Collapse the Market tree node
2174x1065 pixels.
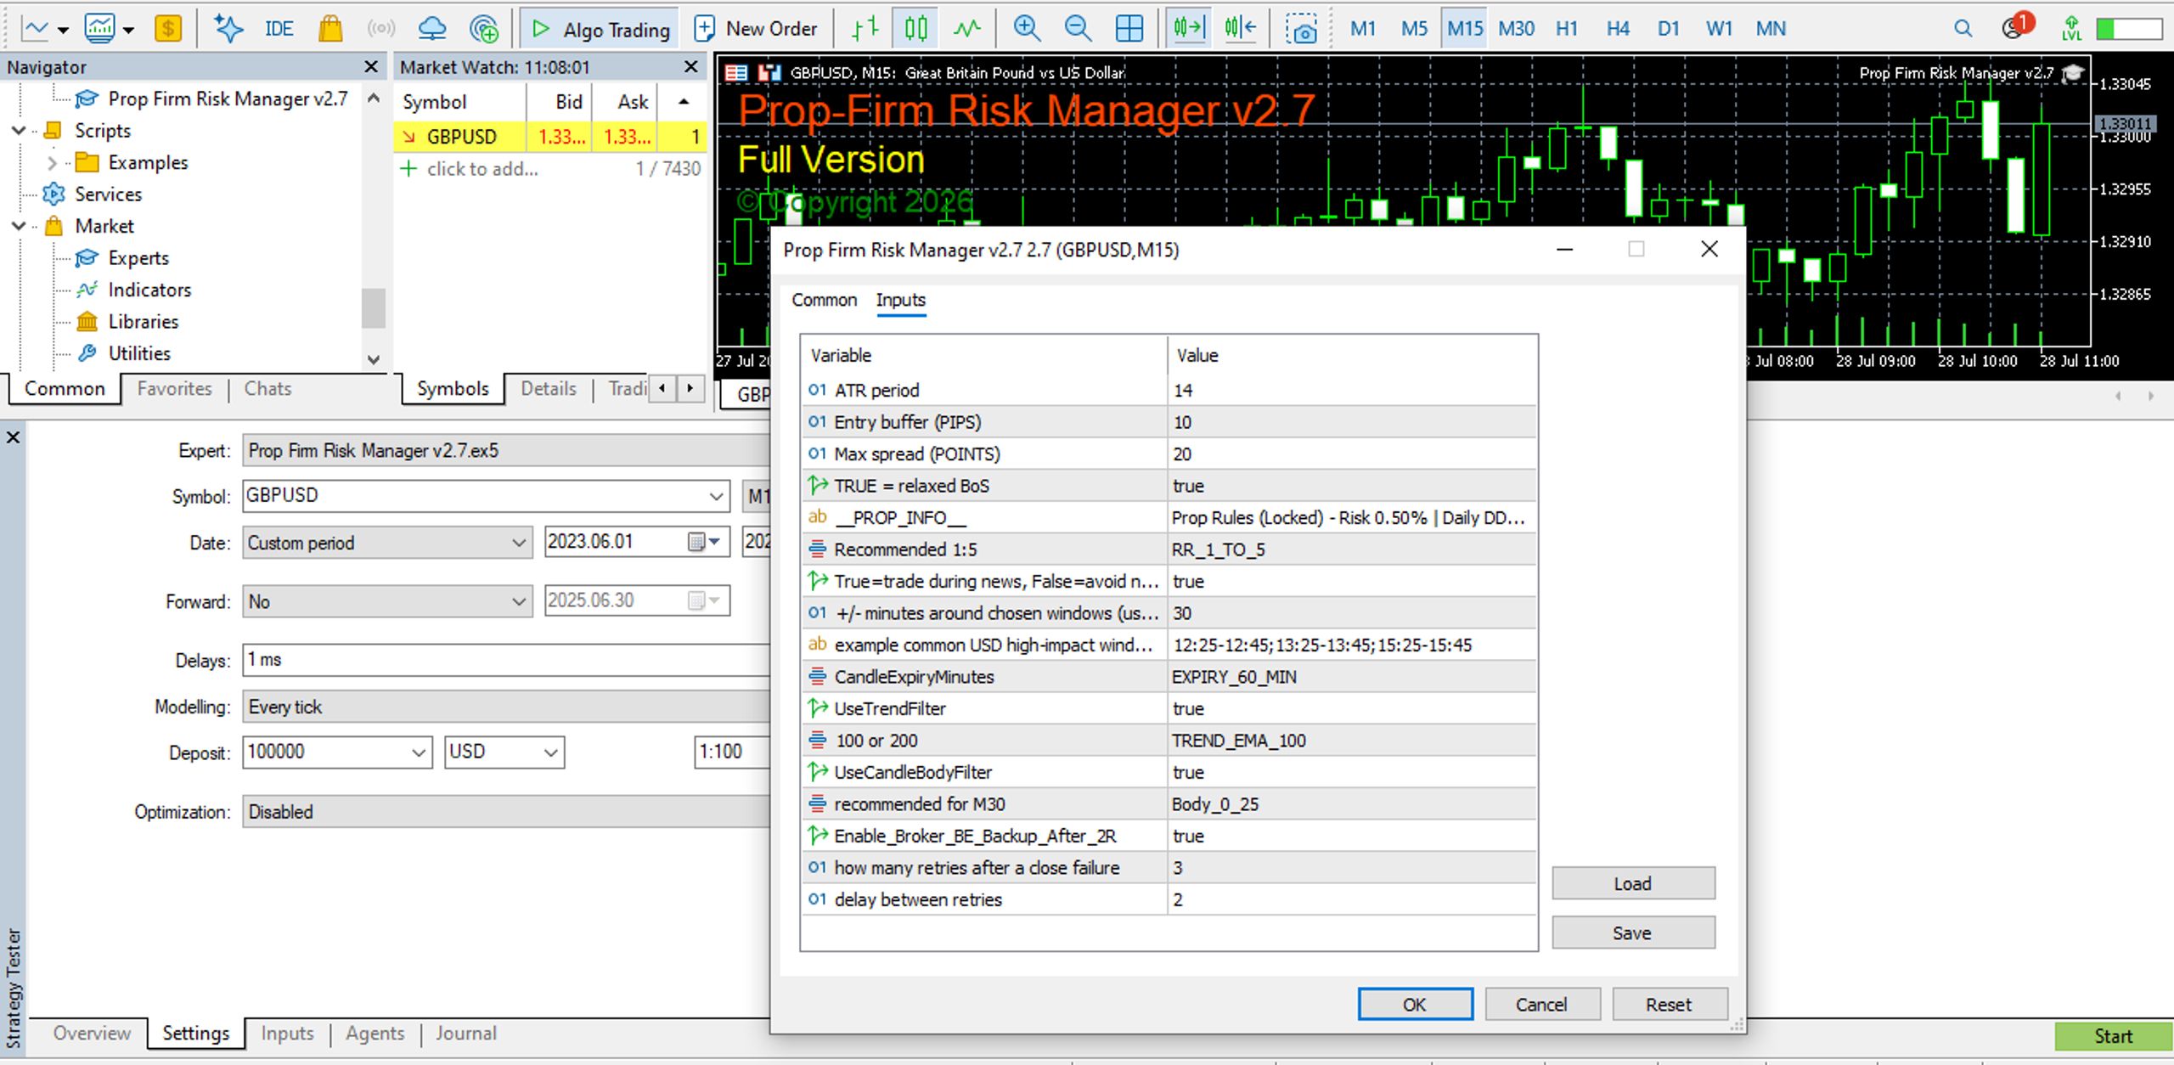pyautogui.click(x=18, y=226)
